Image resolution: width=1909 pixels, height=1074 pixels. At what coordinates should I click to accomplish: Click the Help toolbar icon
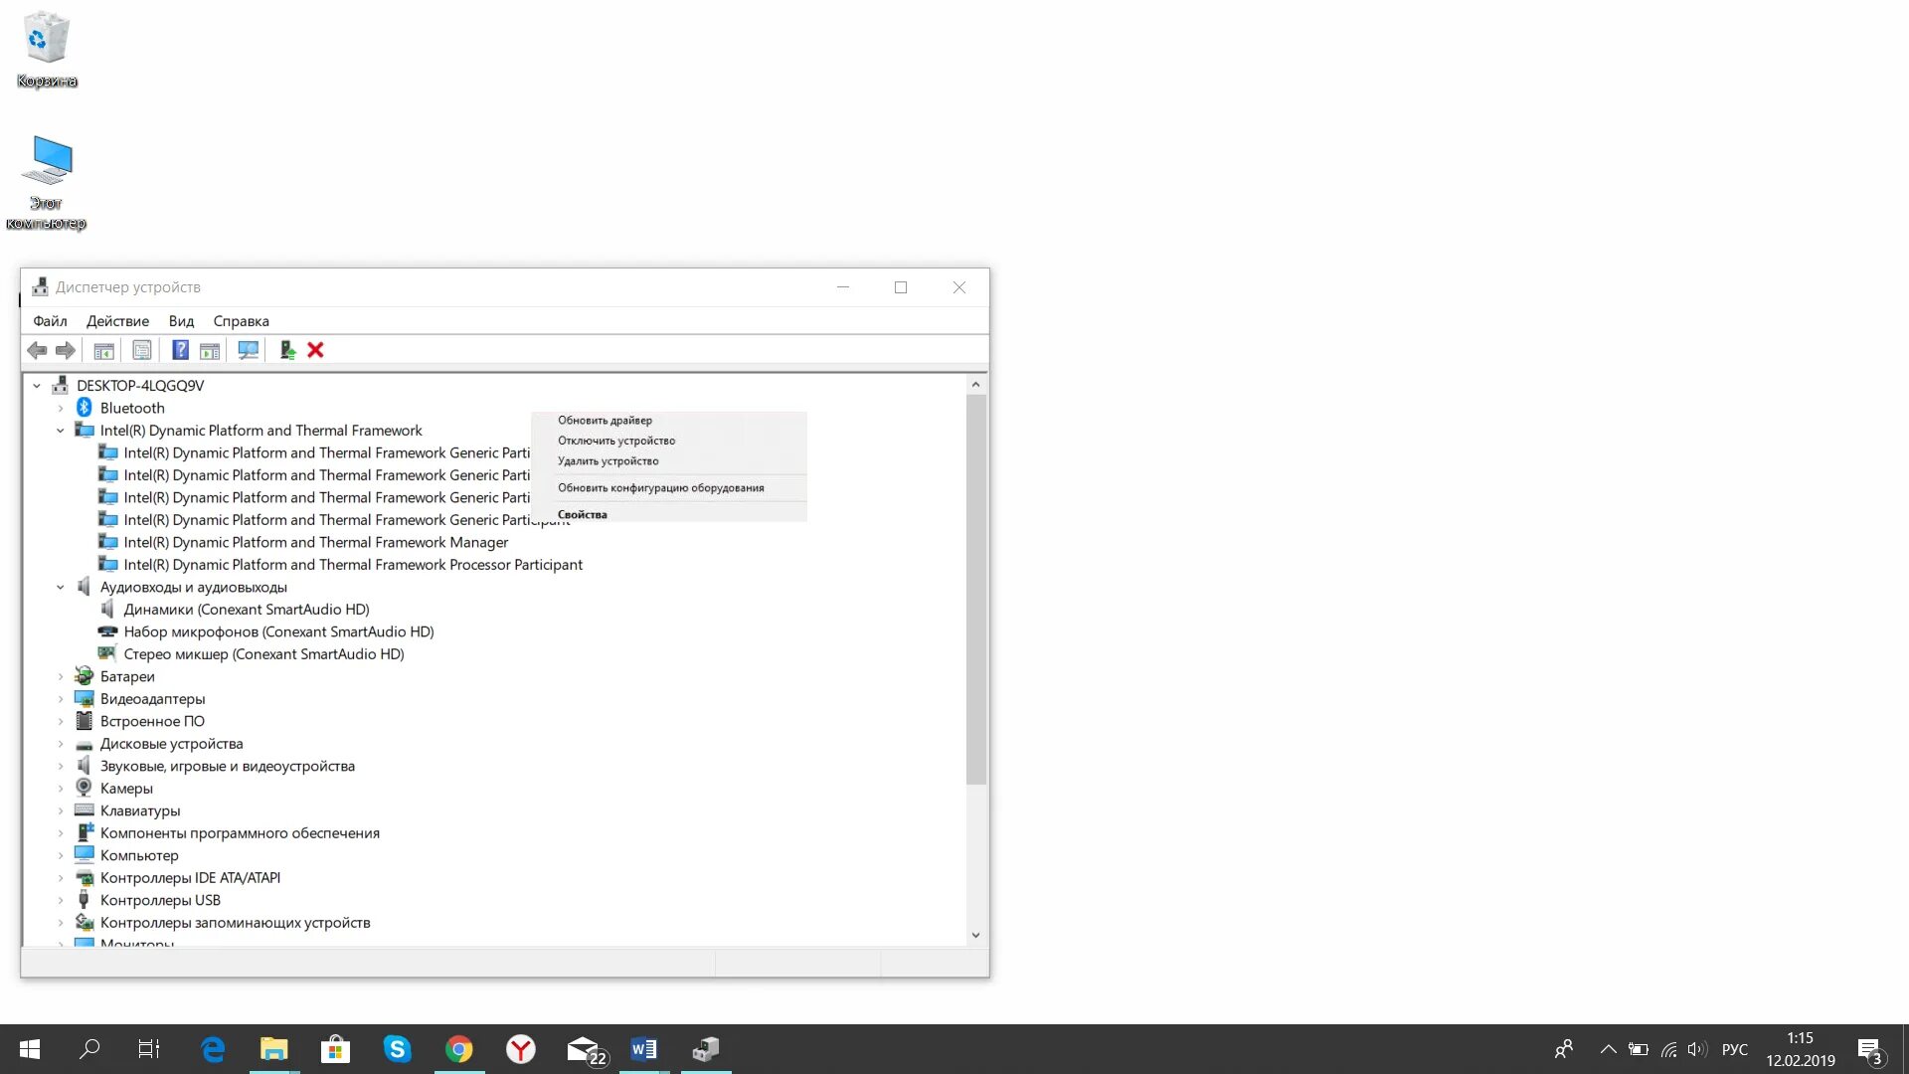point(180,350)
